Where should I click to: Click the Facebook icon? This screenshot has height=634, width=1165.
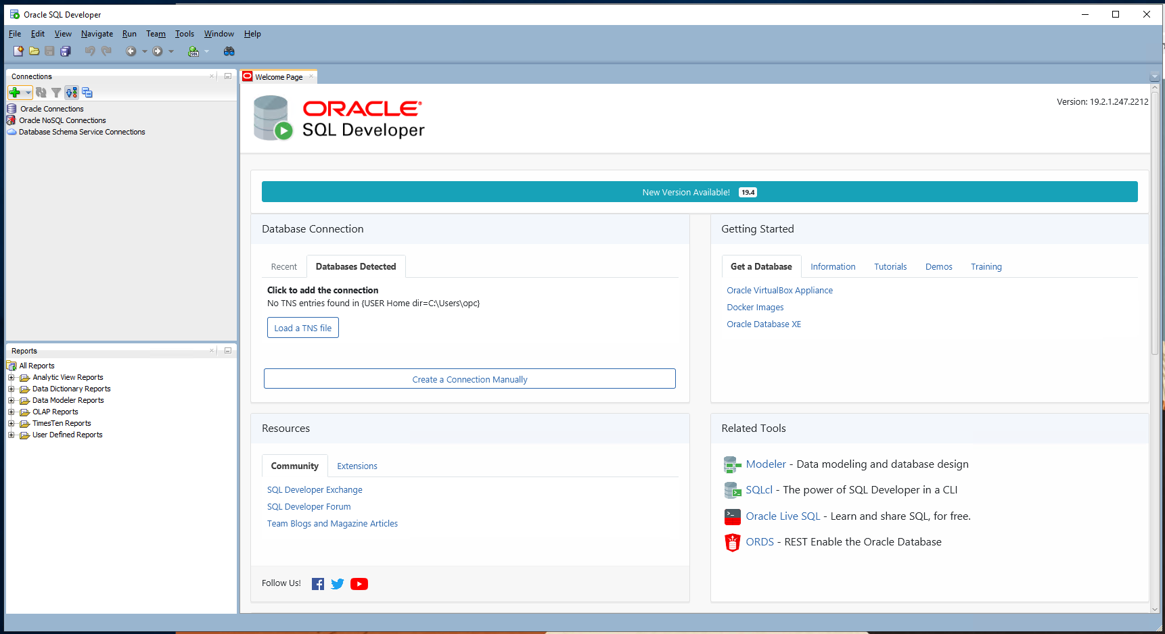[x=318, y=584]
